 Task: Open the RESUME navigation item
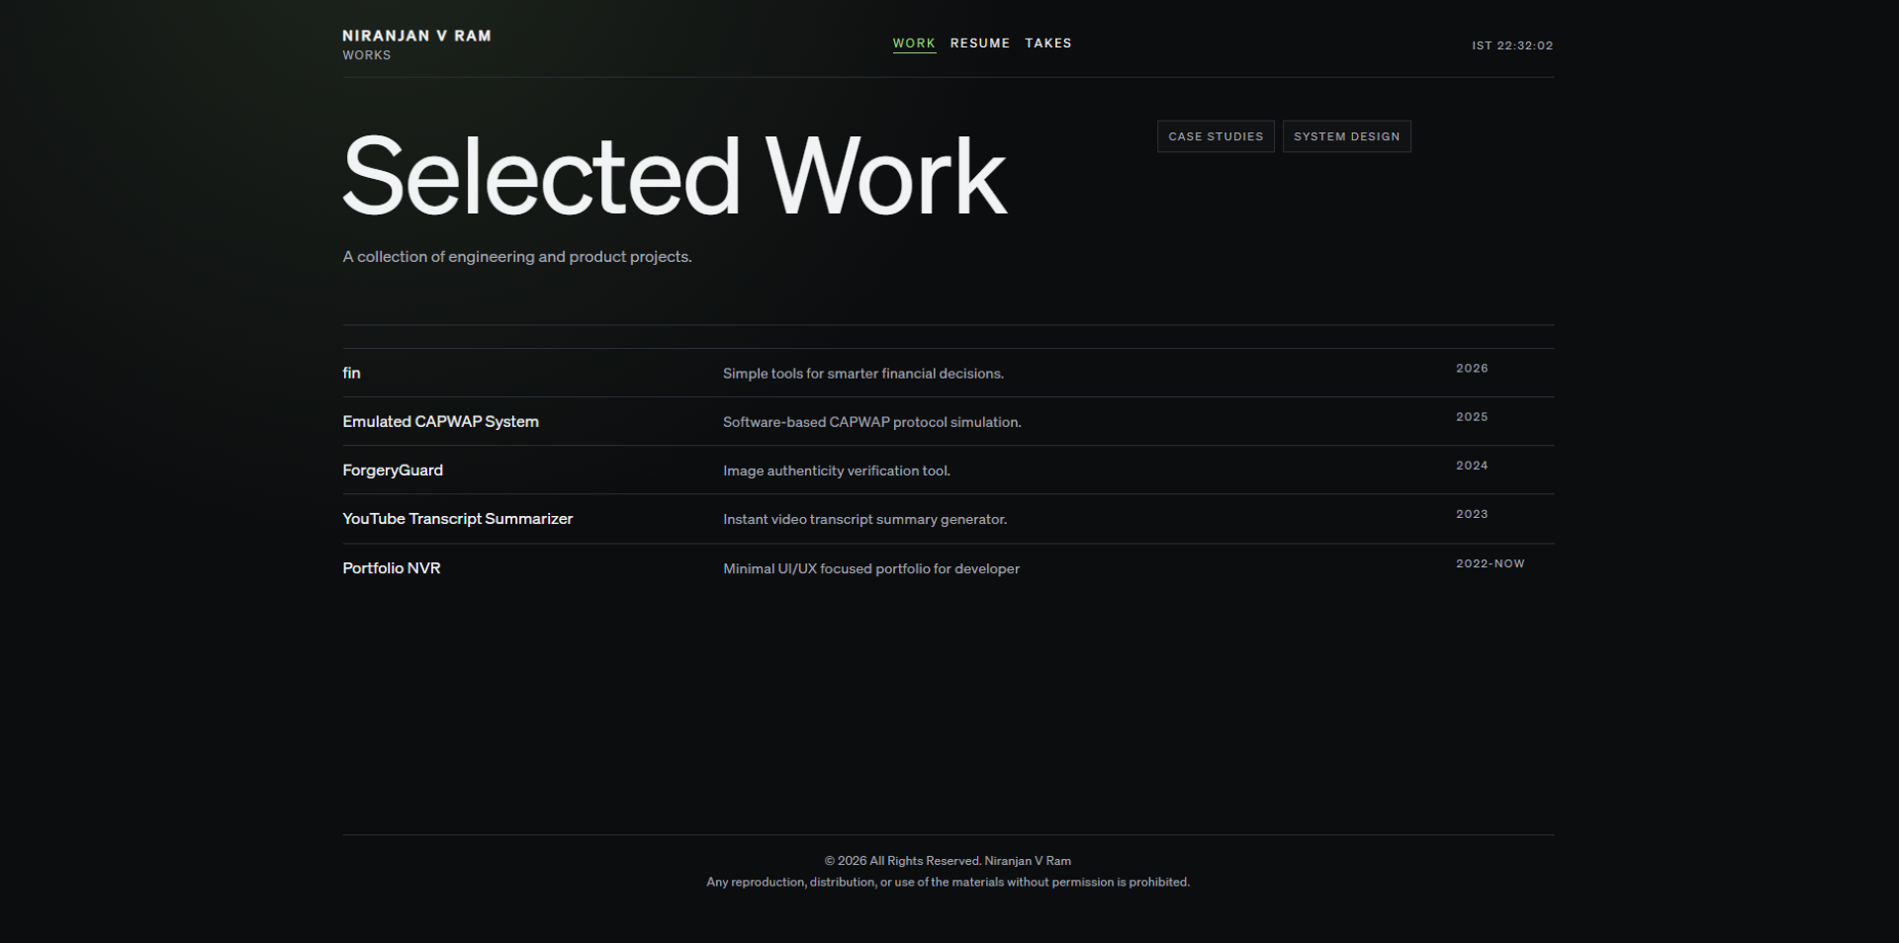(x=980, y=43)
